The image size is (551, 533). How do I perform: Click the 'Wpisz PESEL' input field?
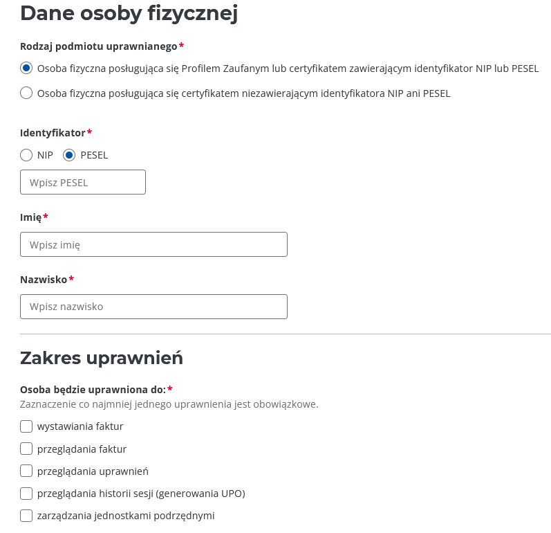pyautogui.click(x=83, y=182)
